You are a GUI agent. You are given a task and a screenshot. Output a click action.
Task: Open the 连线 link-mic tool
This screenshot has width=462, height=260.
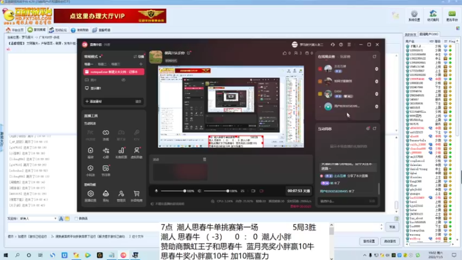106,135
